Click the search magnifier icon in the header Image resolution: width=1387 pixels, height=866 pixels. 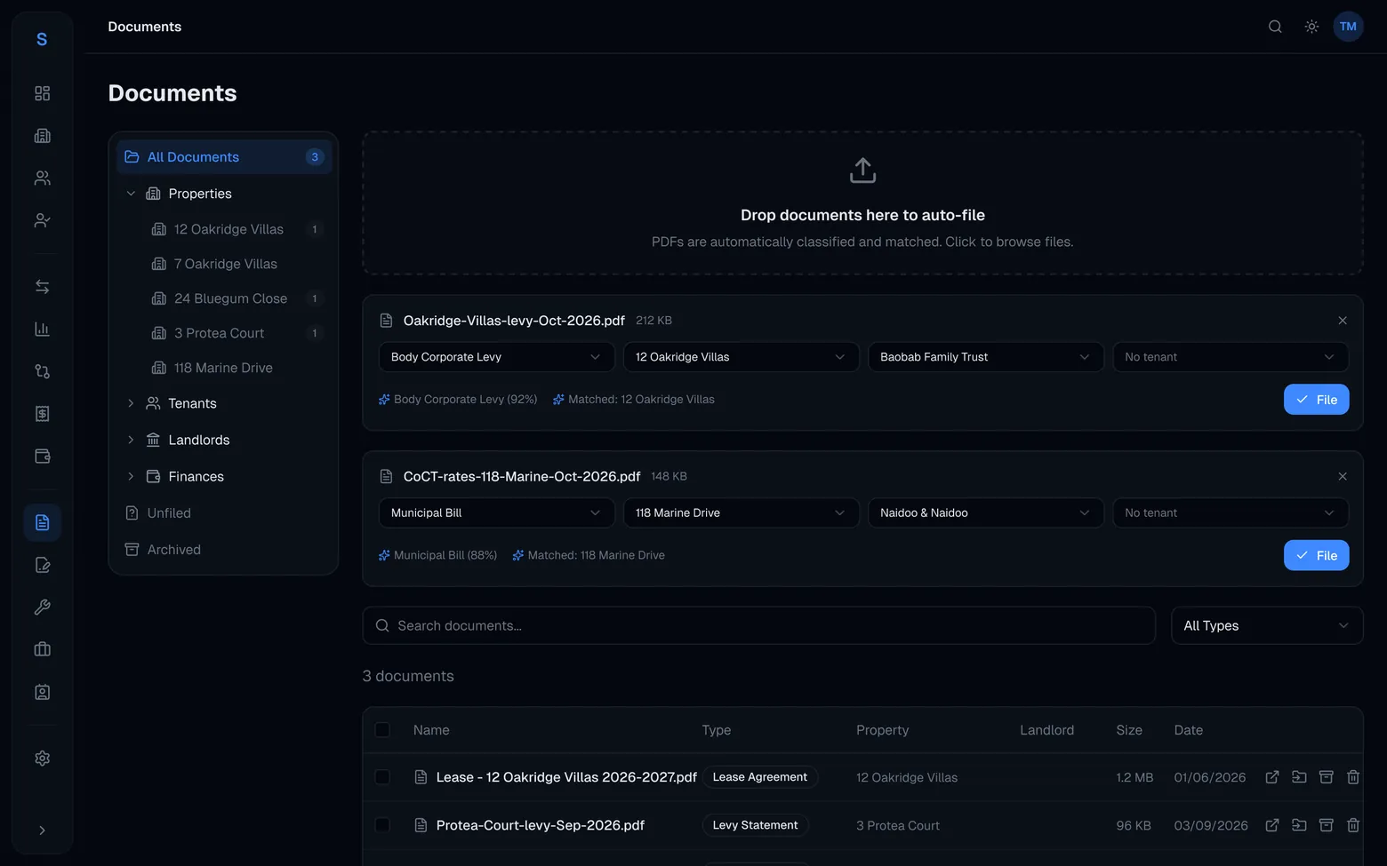1275,27
